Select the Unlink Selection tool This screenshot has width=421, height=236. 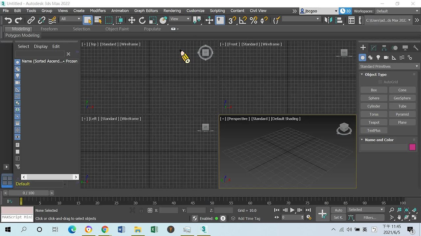pos(41,20)
